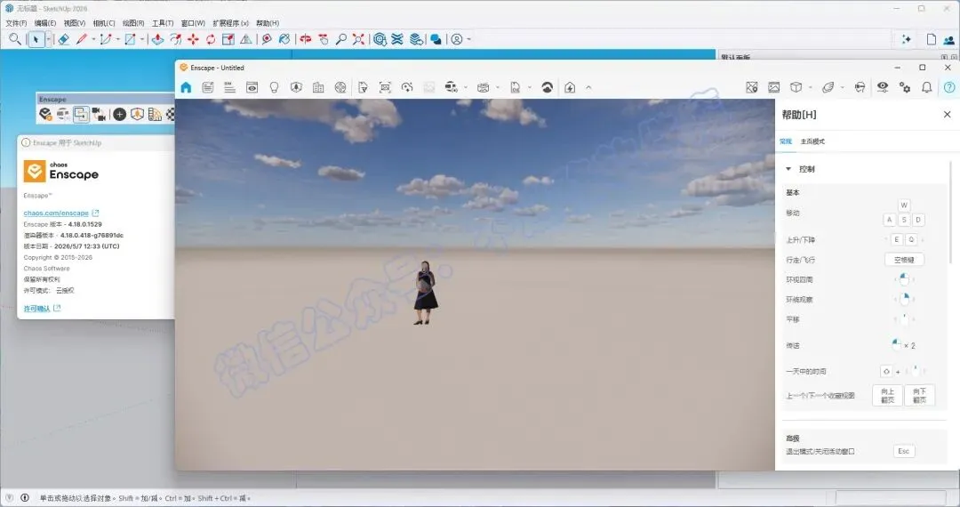Select the Eraser tool in SketchUp toolbar

pyautogui.click(x=64, y=39)
